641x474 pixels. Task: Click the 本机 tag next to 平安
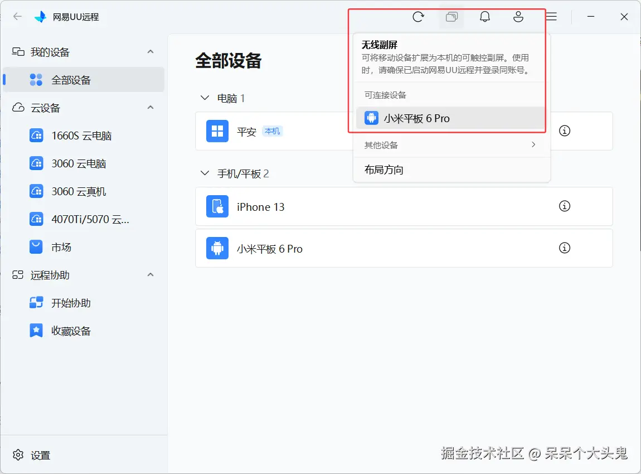pyautogui.click(x=272, y=131)
